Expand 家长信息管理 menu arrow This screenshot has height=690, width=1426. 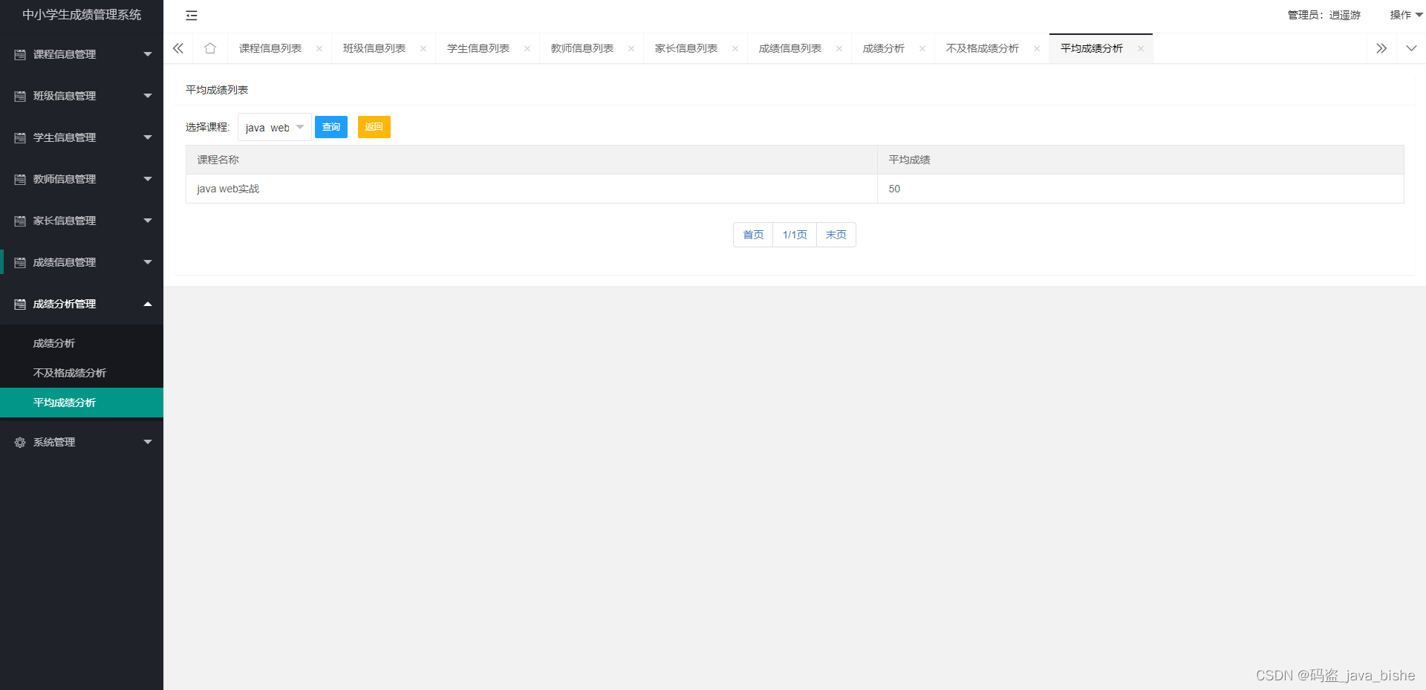148,221
